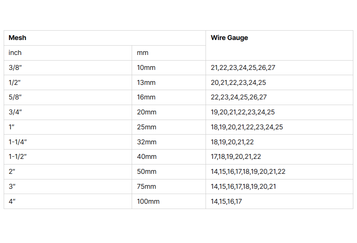Click wire gauge 14,15,16,17 cell
The width and height of the screenshot is (357, 243).
[x=279, y=202]
